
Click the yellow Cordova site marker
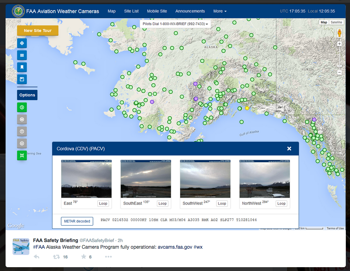(247, 108)
